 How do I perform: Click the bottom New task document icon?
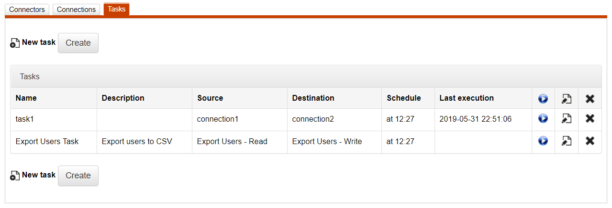[15, 176]
